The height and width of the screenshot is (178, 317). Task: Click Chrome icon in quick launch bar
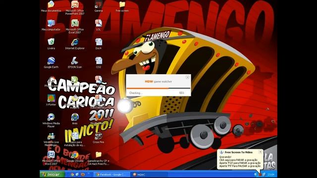tap(72, 175)
